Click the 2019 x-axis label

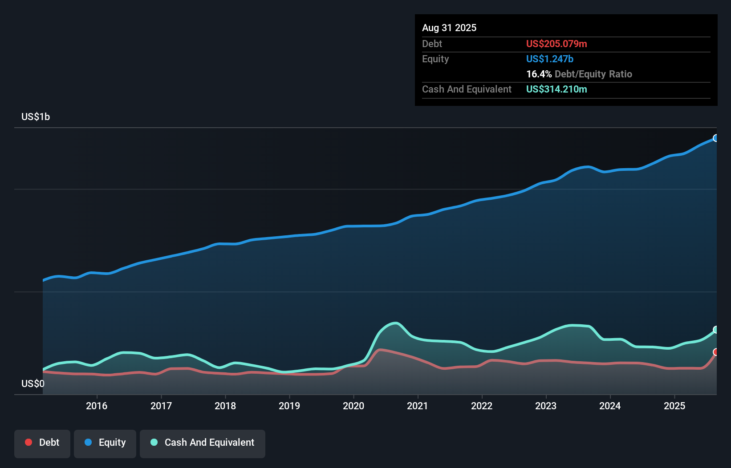pos(289,406)
